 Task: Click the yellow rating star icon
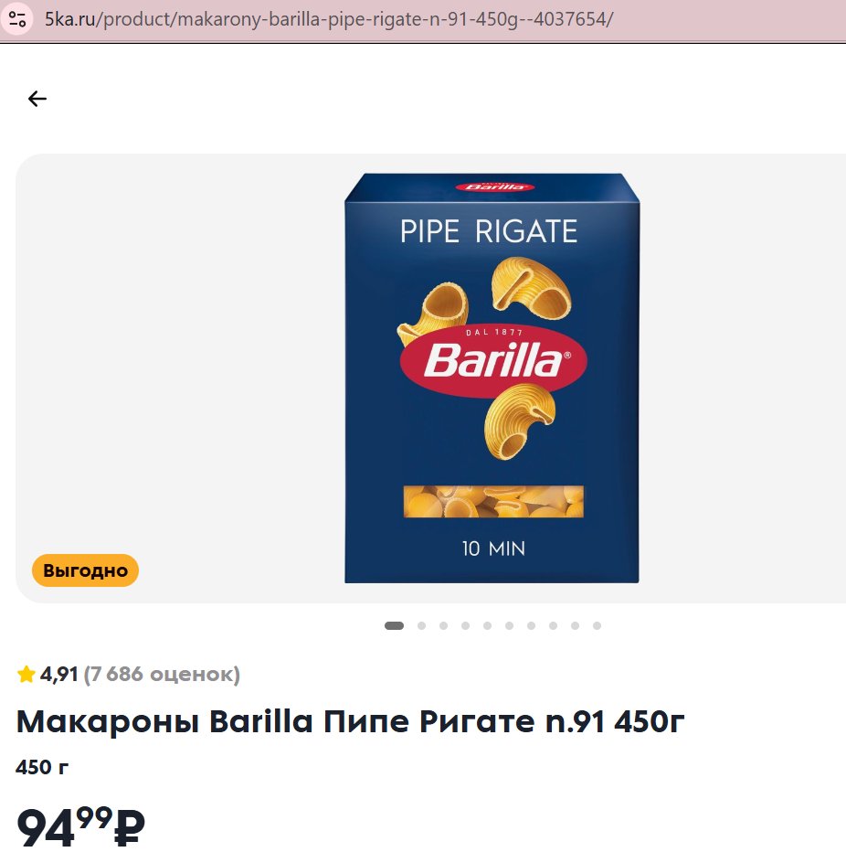click(x=26, y=675)
